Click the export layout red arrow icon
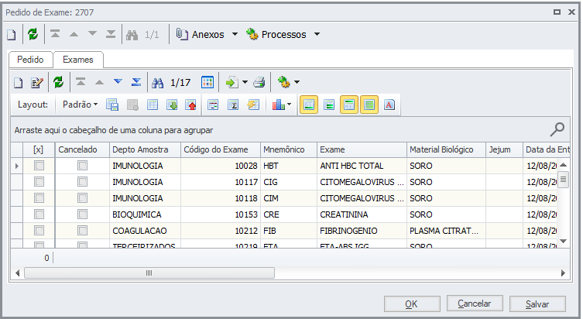 pyautogui.click(x=190, y=105)
